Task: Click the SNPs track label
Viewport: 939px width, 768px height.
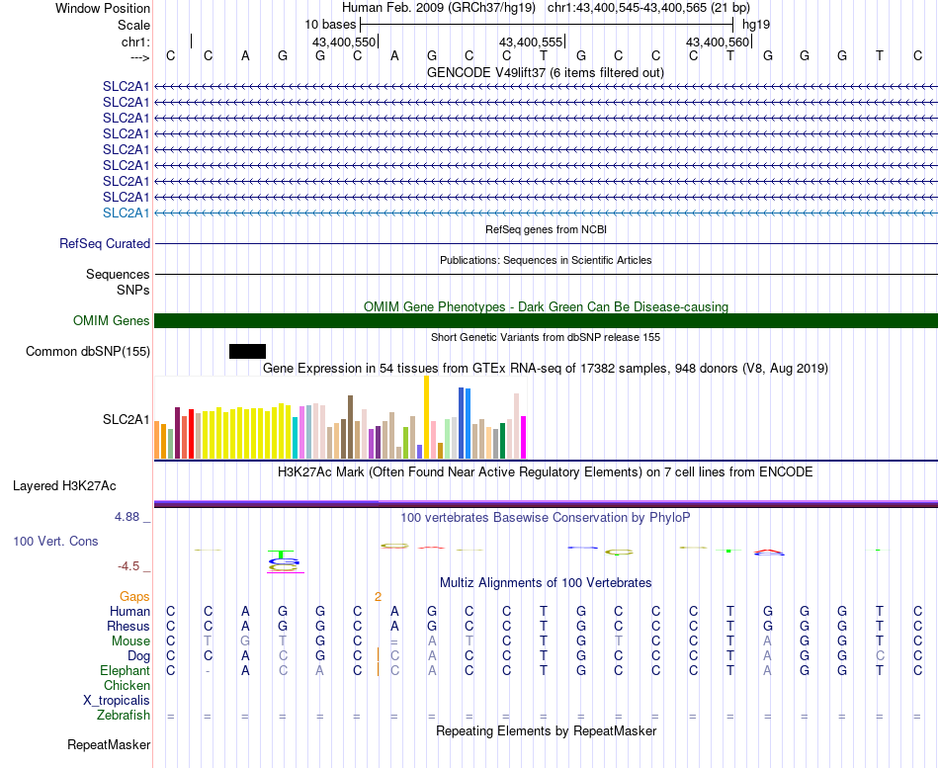Action: pos(133,290)
